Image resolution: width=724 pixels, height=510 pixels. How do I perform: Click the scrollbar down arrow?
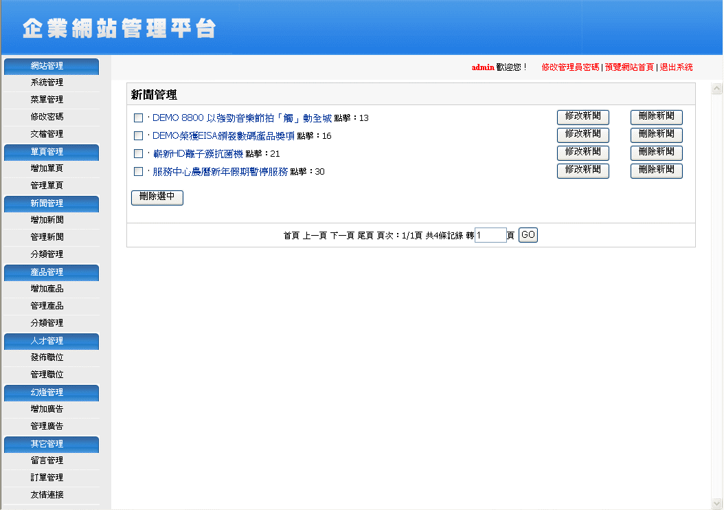716,503
